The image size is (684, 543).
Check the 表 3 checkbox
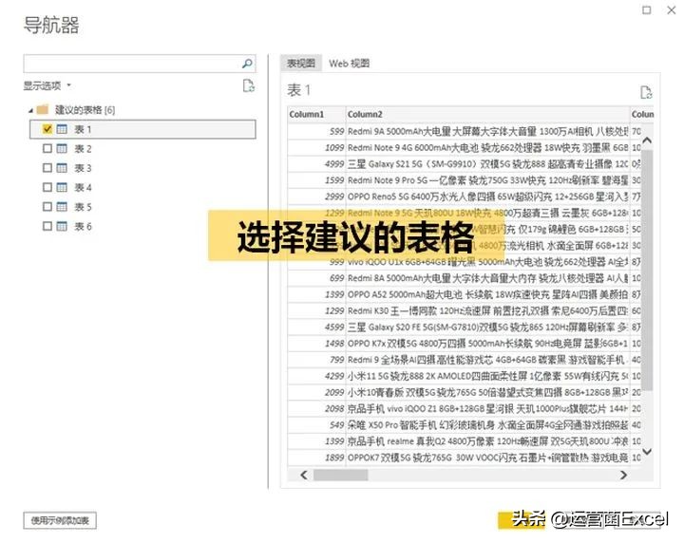coord(47,168)
